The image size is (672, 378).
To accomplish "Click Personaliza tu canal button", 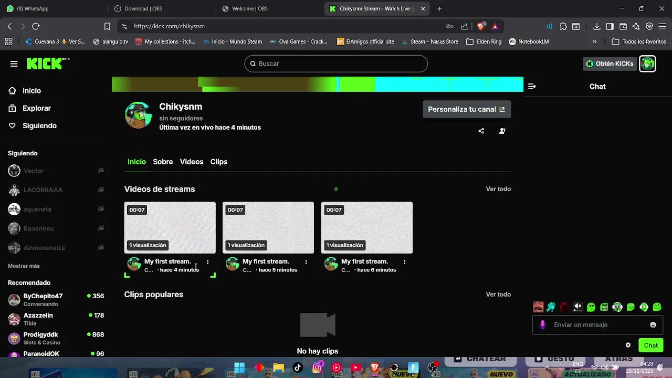I will click(467, 109).
